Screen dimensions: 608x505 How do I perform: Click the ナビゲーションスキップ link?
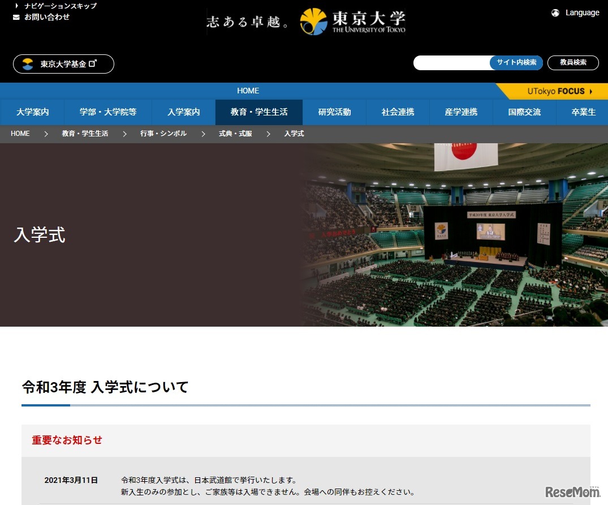tap(60, 6)
